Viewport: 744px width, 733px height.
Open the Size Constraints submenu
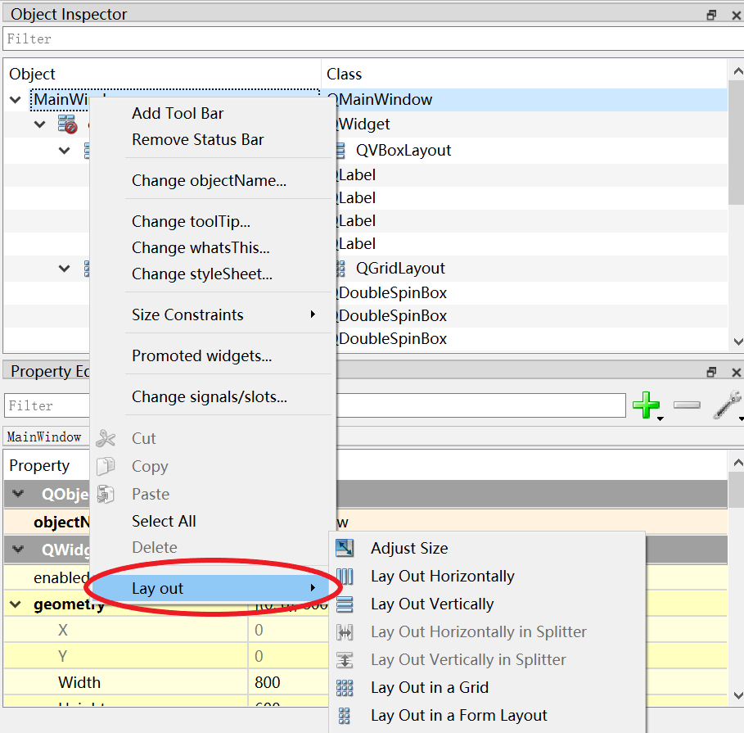(x=213, y=314)
